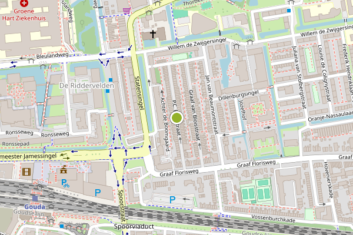Click the Bleulandweg street label

coord(52,55)
